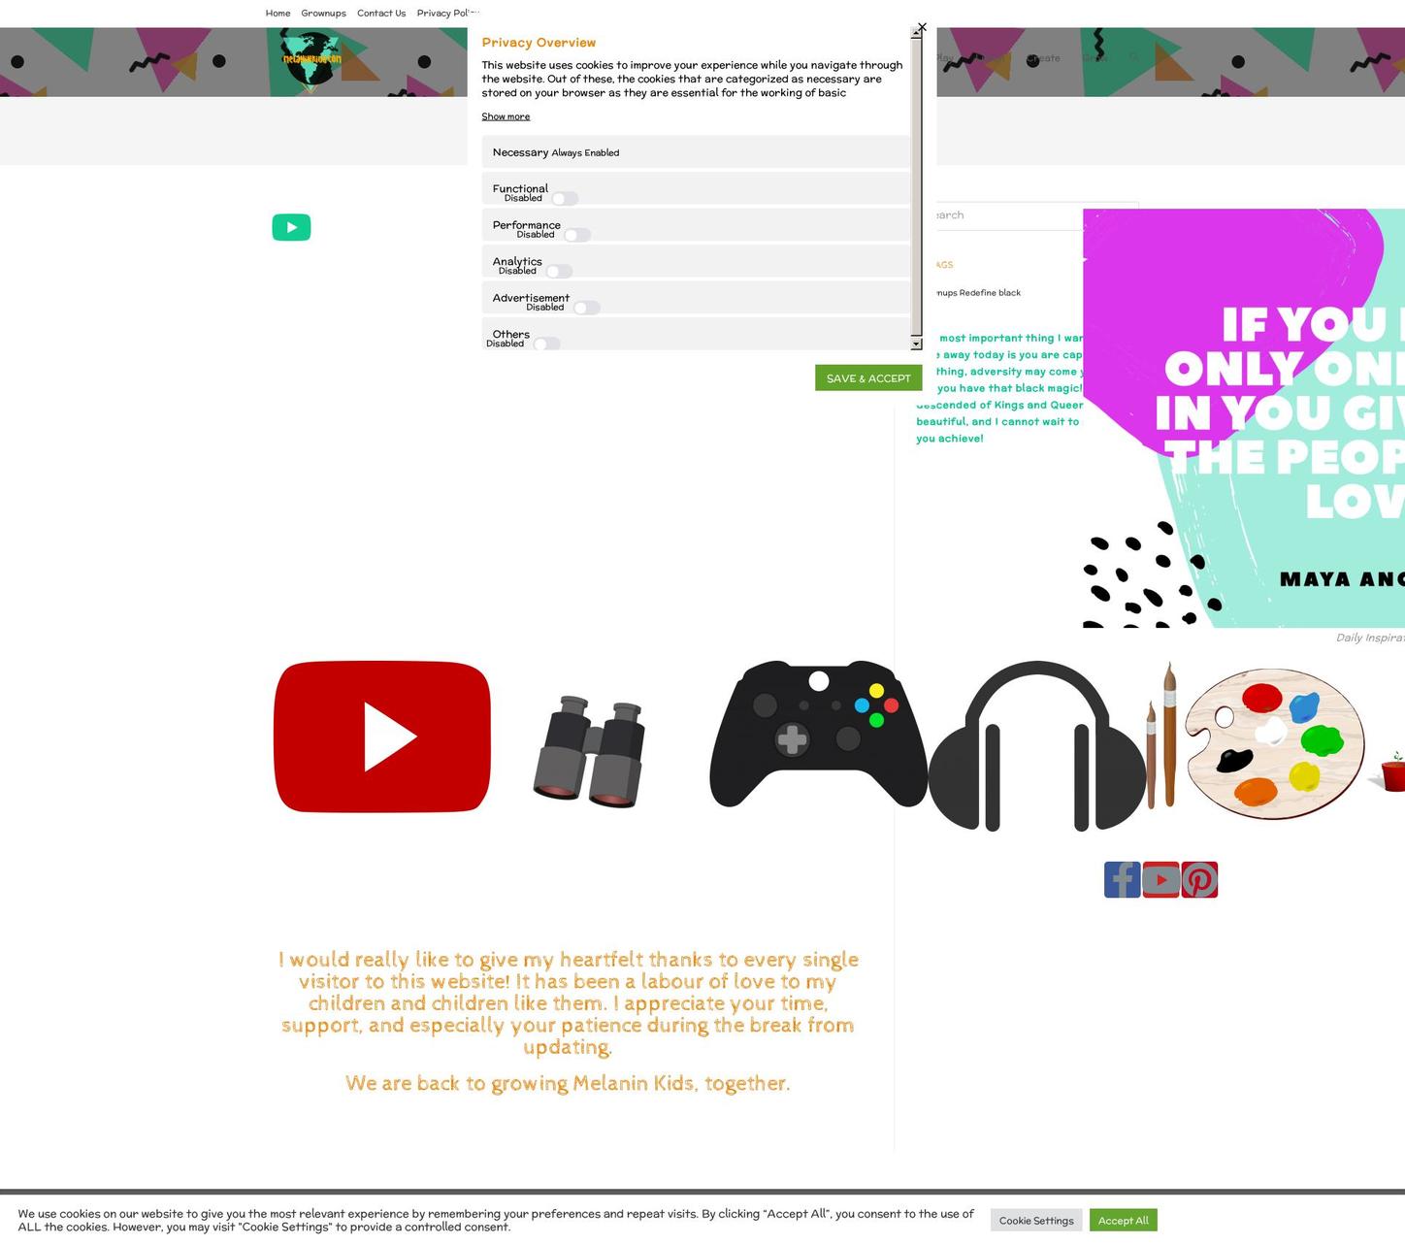
Task: Open the small YouTube social icon
Action: pyautogui.click(x=1160, y=880)
